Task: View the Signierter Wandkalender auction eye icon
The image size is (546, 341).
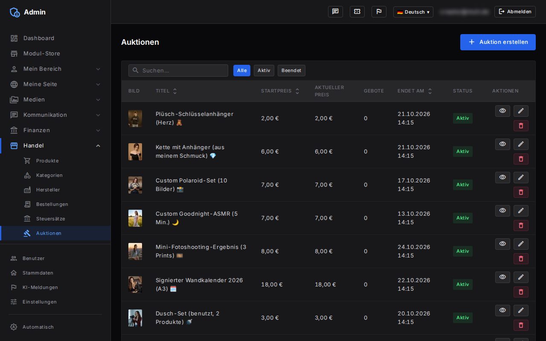Action: [x=502, y=277]
